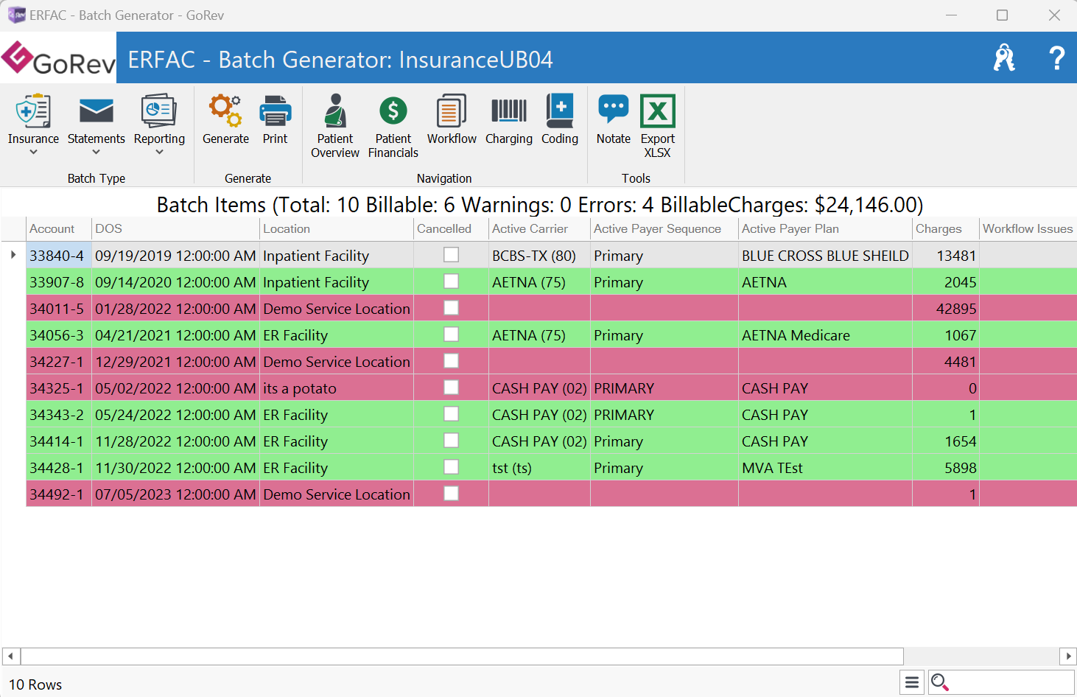Sort by the Active Carrier column header
This screenshot has width=1077, height=697.
click(539, 229)
